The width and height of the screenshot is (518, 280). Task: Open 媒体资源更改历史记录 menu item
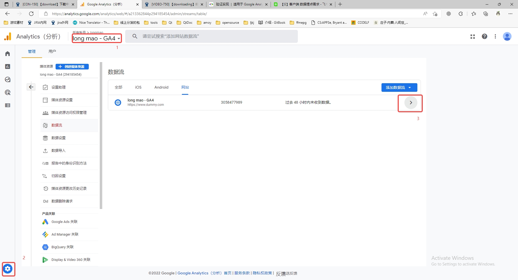point(69,188)
